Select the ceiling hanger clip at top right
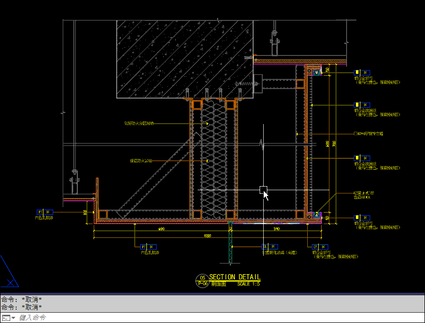The width and height of the screenshot is (425, 323). [x=274, y=44]
